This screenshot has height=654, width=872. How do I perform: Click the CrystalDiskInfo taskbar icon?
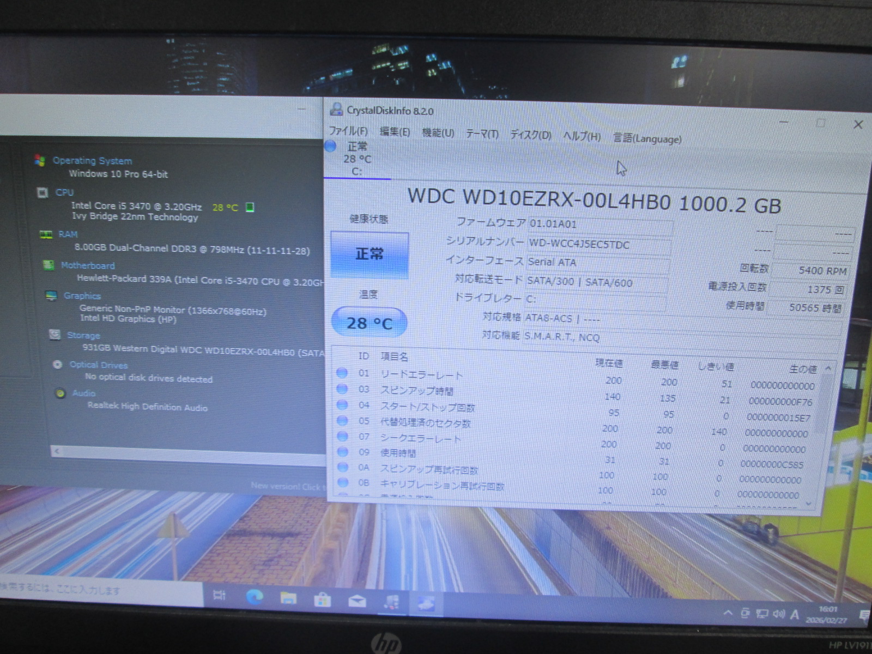[426, 603]
